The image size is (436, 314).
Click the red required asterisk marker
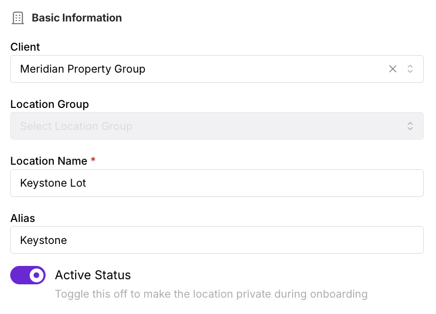93,160
